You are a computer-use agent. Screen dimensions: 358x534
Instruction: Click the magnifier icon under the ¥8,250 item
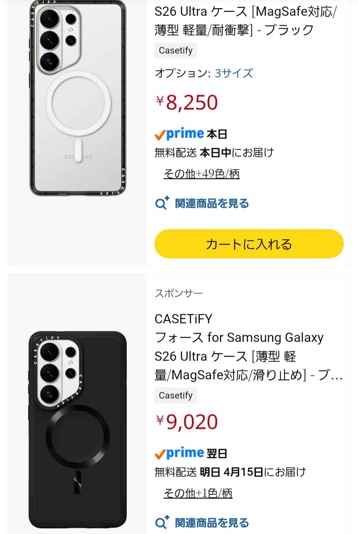pyautogui.click(x=162, y=203)
